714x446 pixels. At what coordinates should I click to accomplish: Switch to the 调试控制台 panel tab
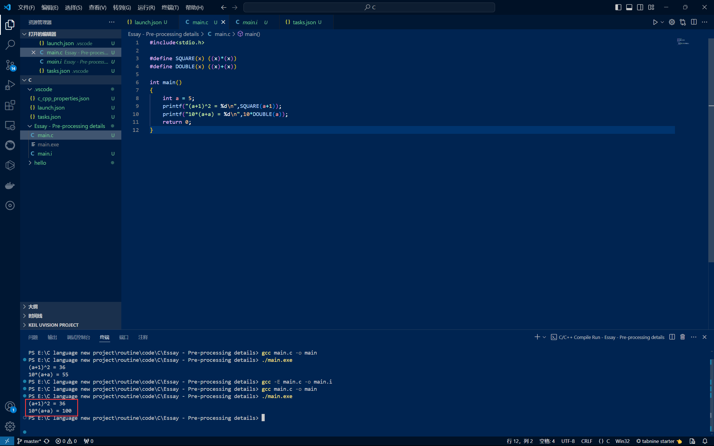coord(78,337)
